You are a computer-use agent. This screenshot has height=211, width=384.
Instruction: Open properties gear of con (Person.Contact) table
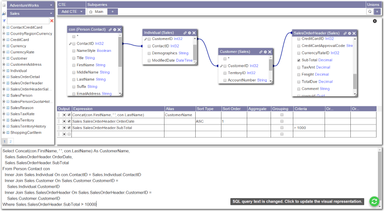click(x=114, y=30)
